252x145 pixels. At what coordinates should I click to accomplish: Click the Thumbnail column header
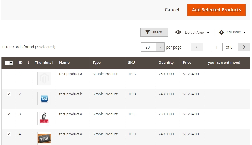pos(44,63)
